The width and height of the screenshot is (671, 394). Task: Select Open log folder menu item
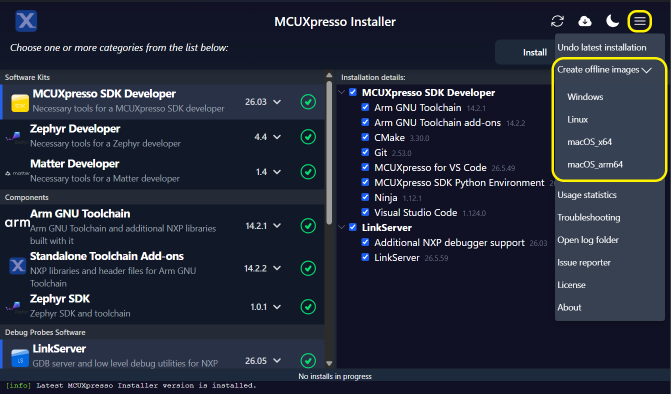(588, 240)
